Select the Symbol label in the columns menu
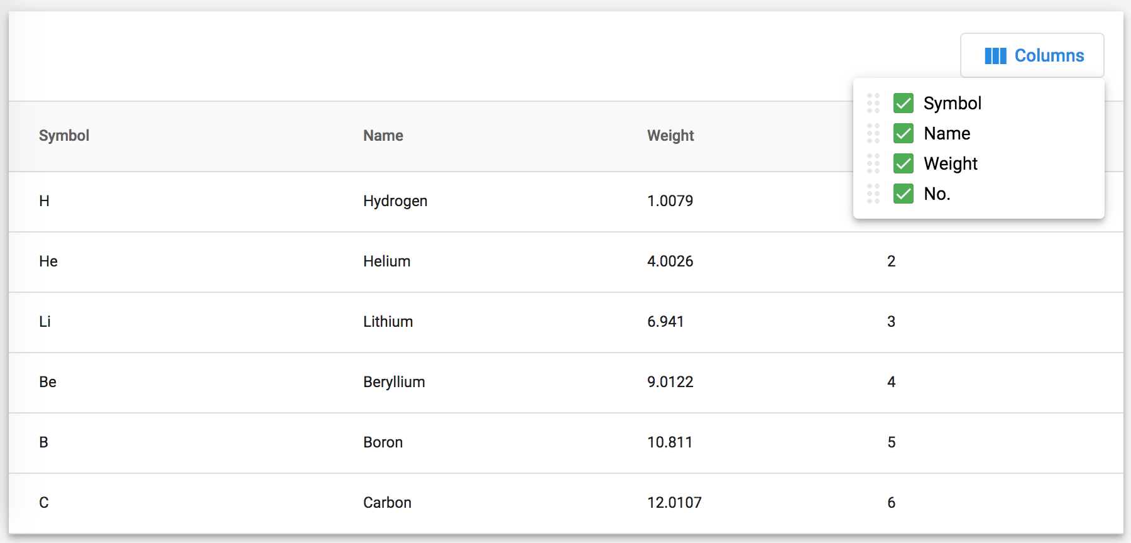 953,103
